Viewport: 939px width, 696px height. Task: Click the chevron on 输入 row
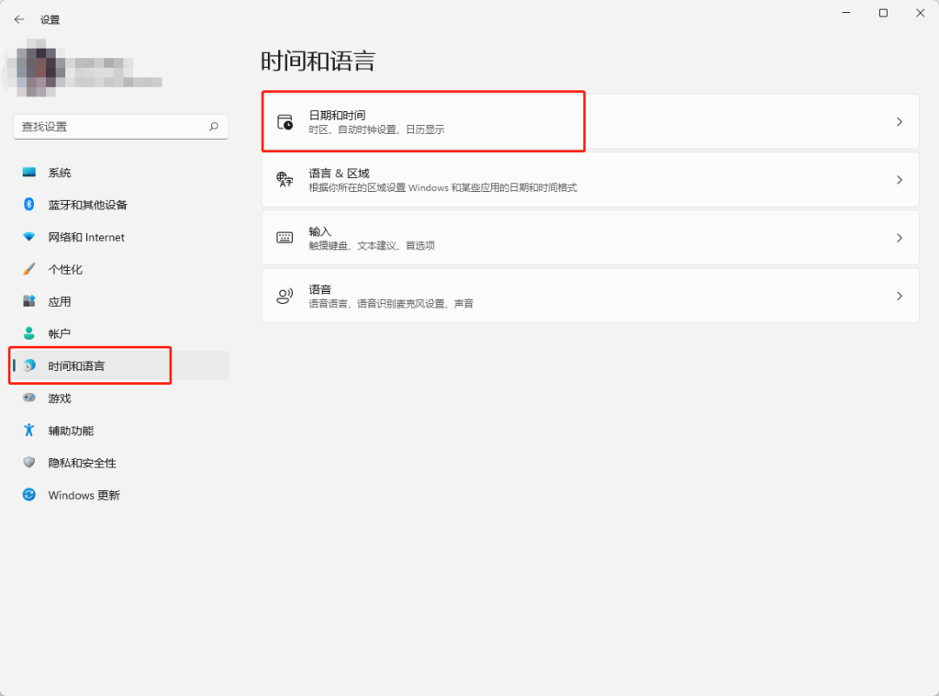point(900,237)
